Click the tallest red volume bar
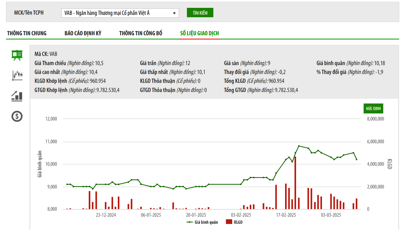Viewport: 400px width, 230px height. [295, 183]
